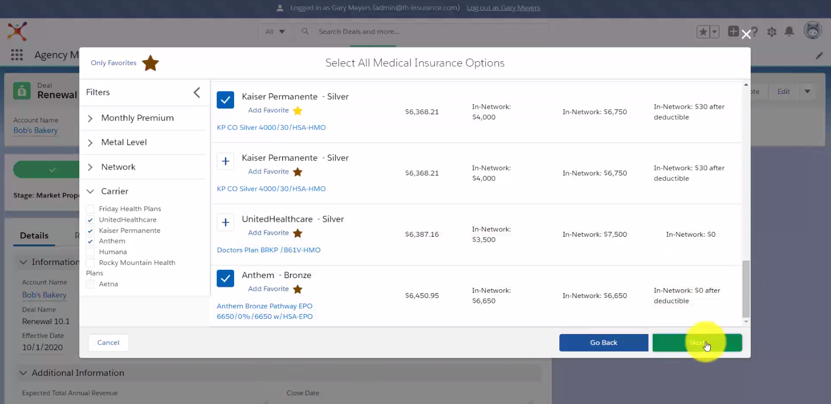Click the edit pencil icon in the navigation bar
The height and width of the screenshot is (404, 831).
coord(819,56)
